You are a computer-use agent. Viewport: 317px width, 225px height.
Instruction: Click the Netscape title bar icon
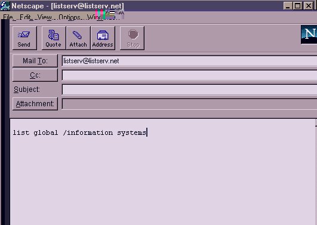5,5
